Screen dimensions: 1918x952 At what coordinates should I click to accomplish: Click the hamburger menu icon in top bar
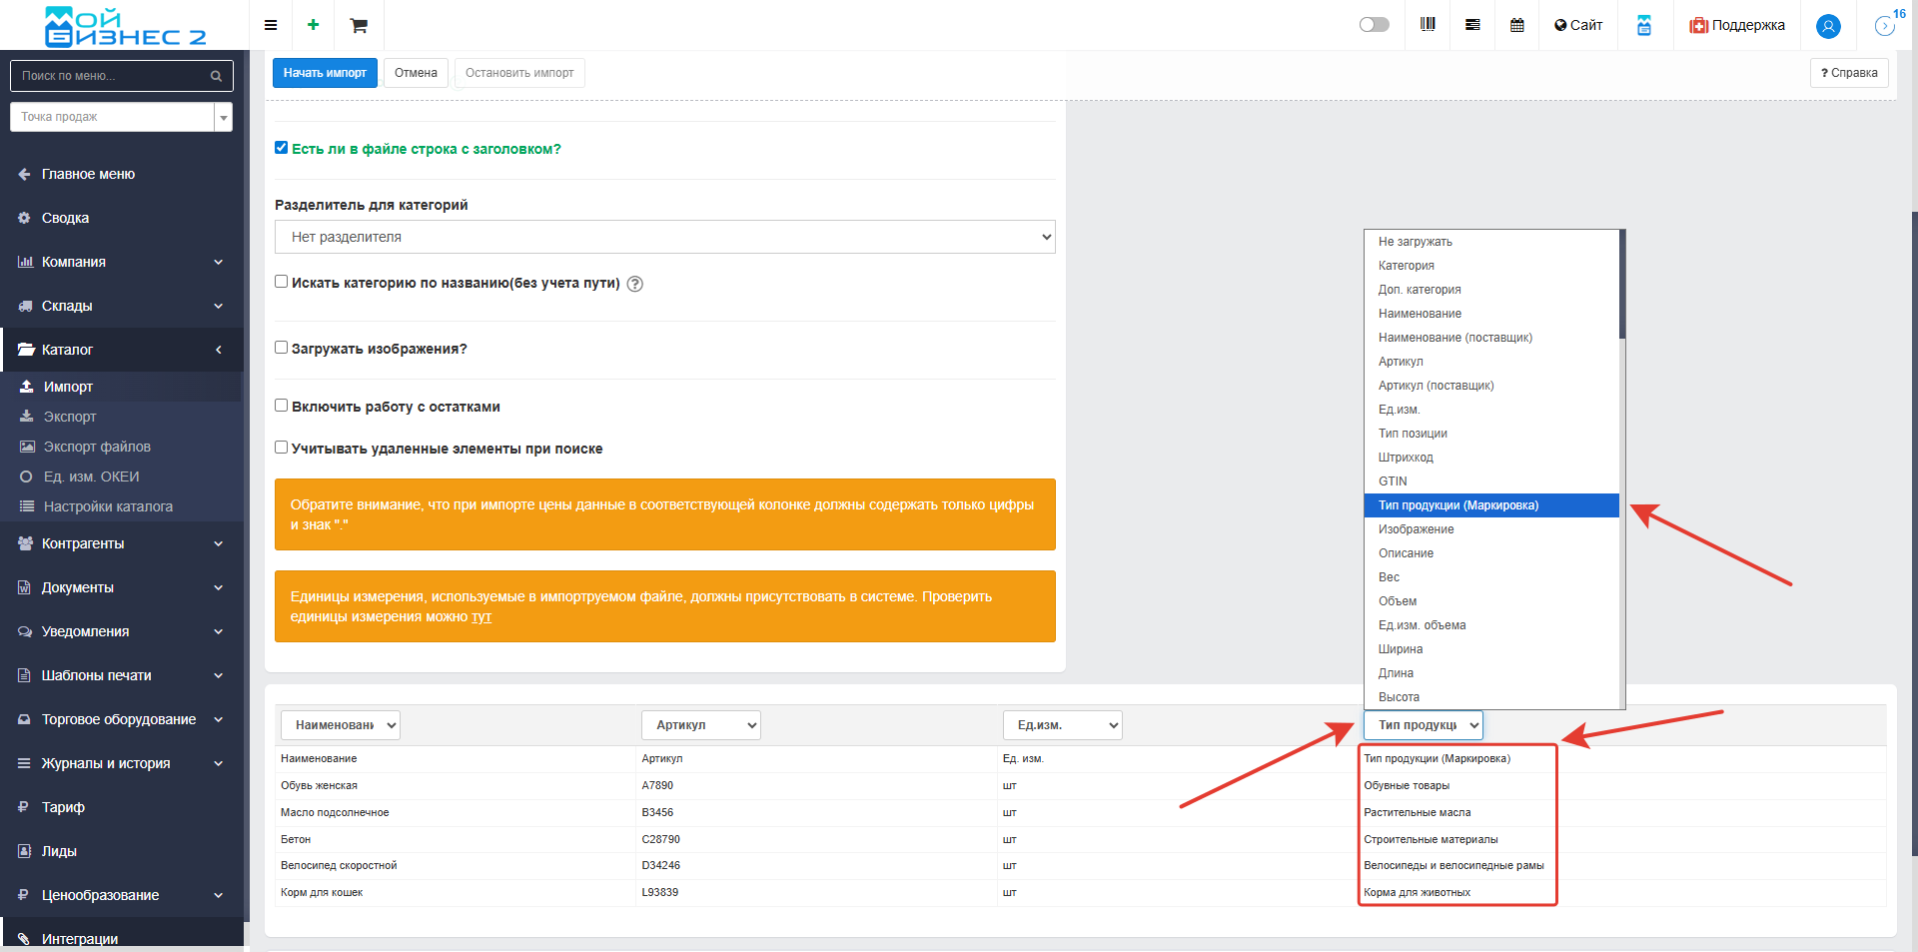coord(270,25)
